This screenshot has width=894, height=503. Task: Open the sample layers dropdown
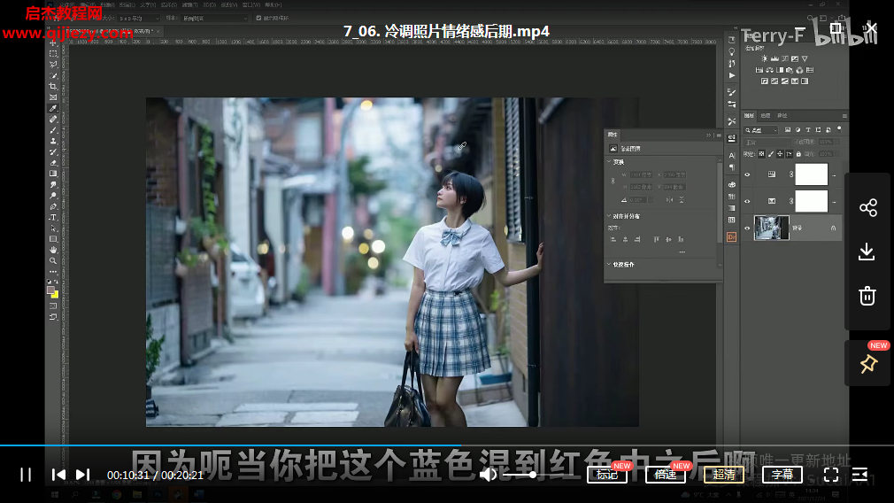pyautogui.click(x=215, y=19)
